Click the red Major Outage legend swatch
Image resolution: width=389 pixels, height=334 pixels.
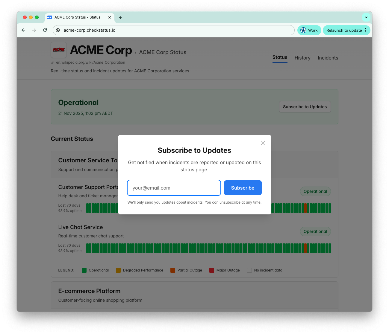[212, 270]
